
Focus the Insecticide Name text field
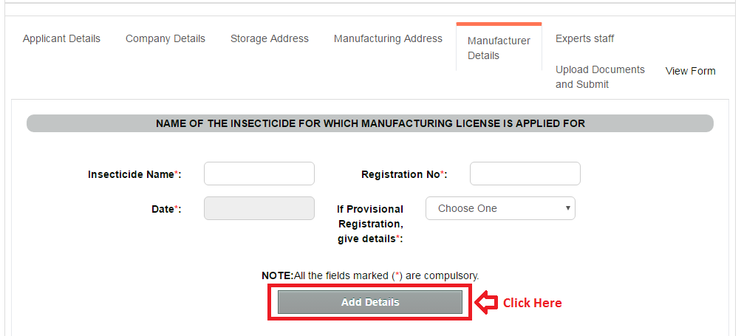click(x=259, y=174)
